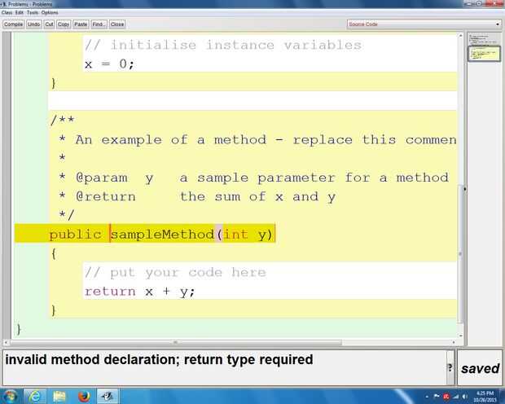Click the Cut toolbar button
The image size is (505, 404).
pos(49,24)
